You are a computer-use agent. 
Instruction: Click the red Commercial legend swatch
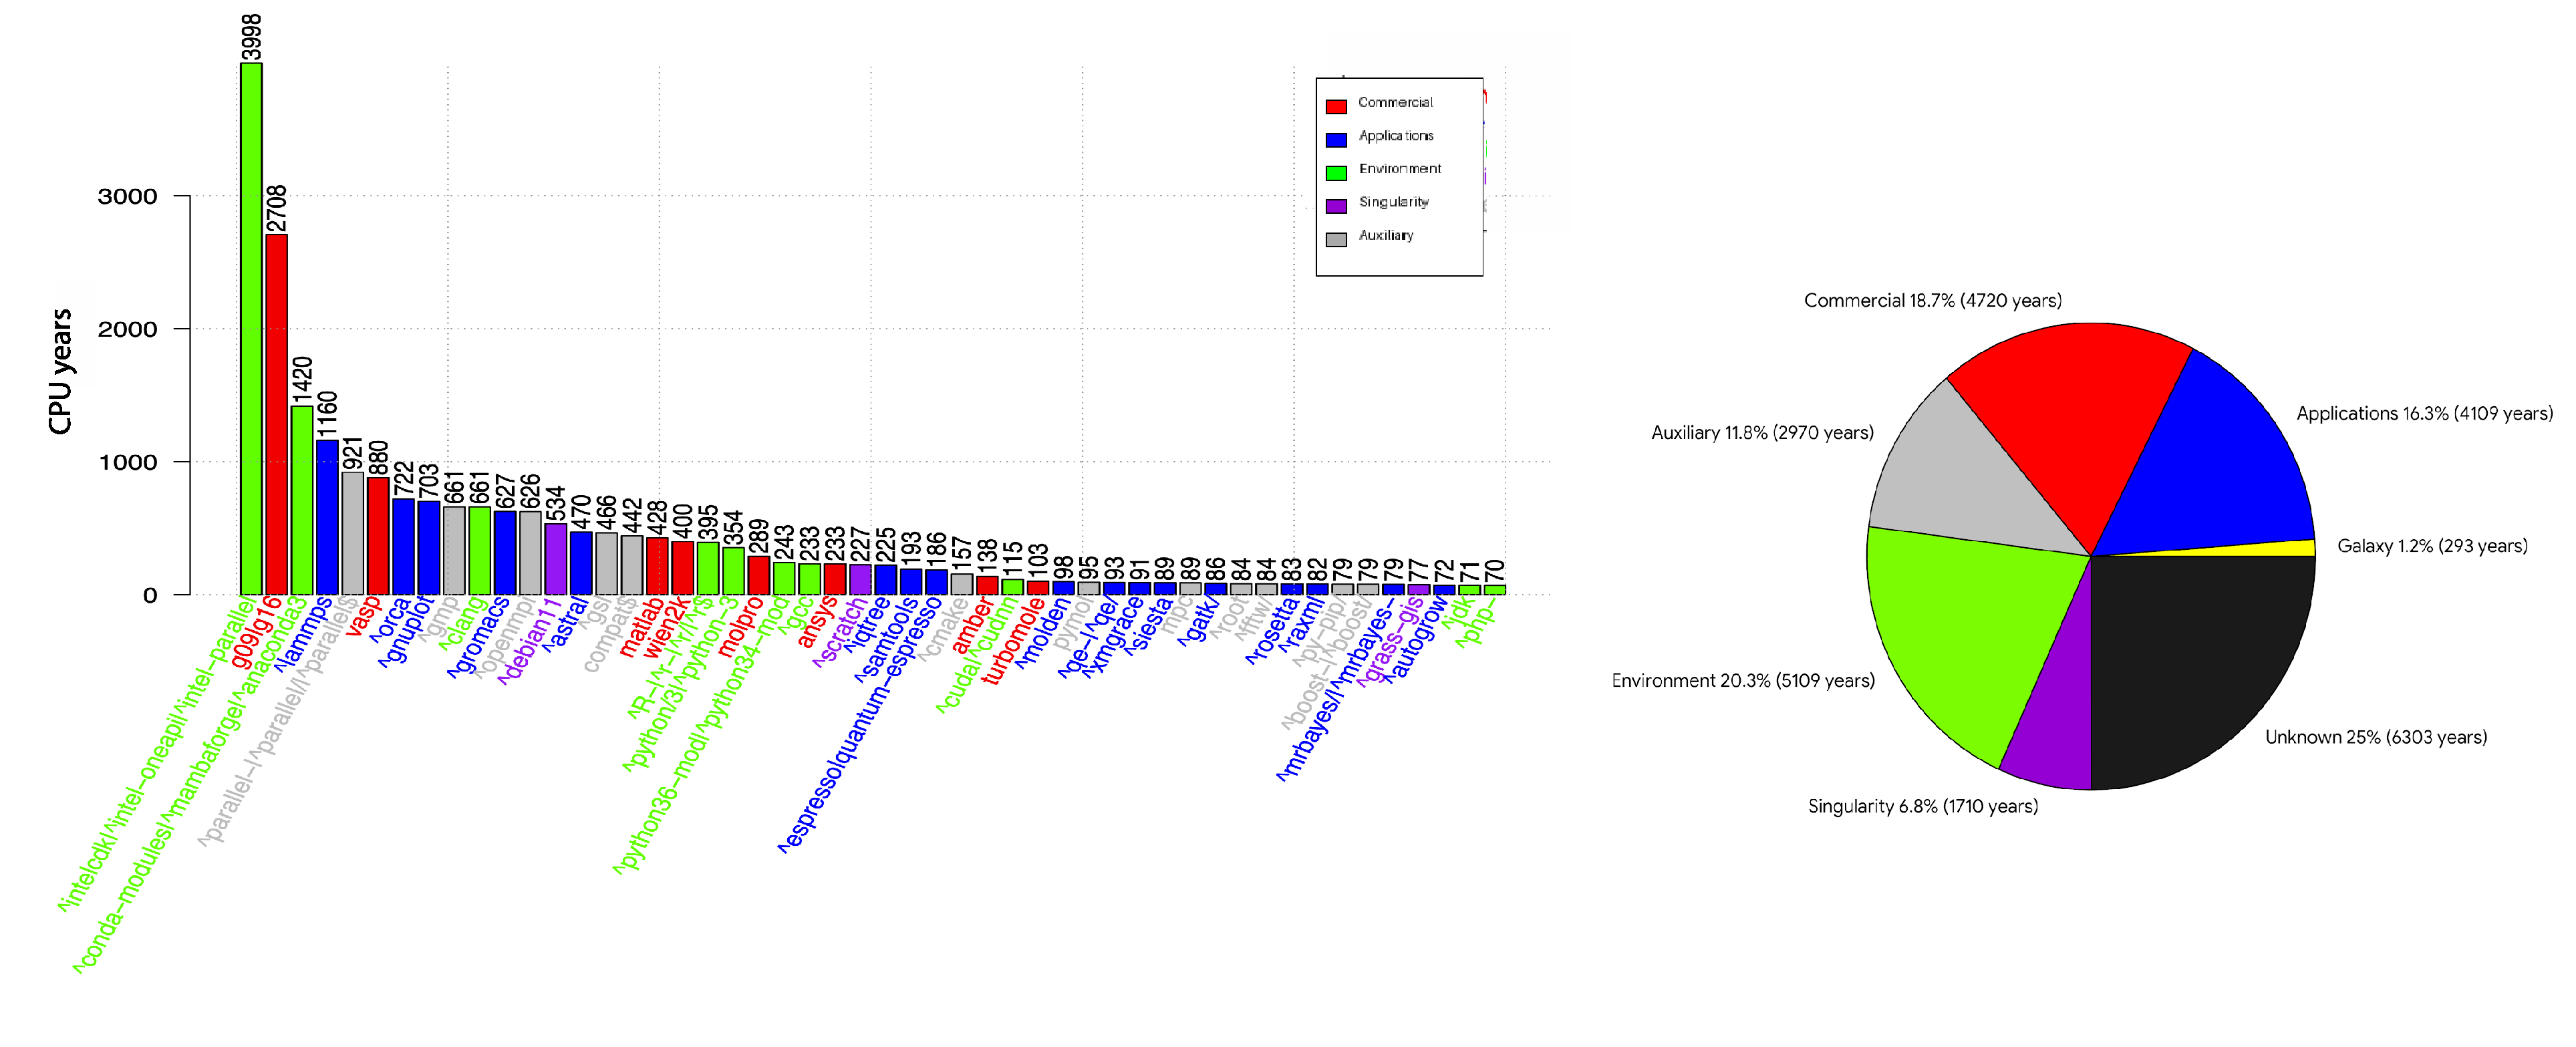tap(1336, 106)
